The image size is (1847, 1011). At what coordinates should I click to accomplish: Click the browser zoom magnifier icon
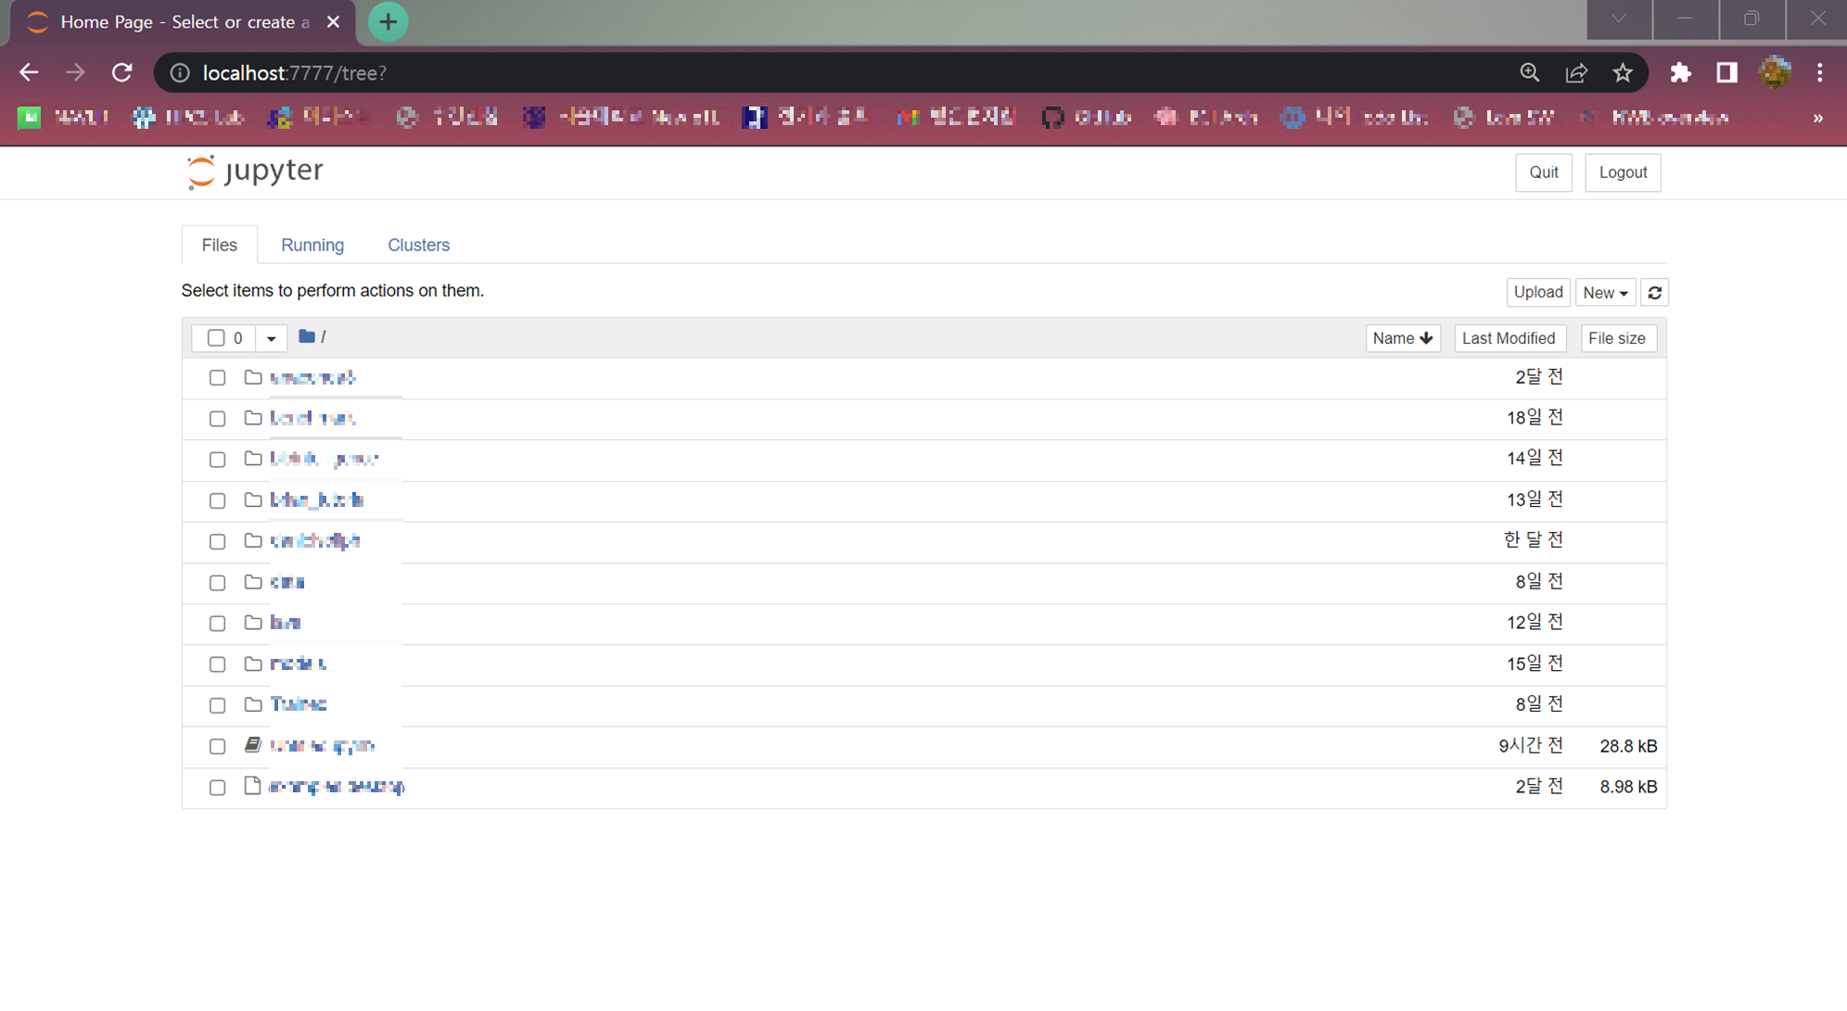click(1529, 72)
